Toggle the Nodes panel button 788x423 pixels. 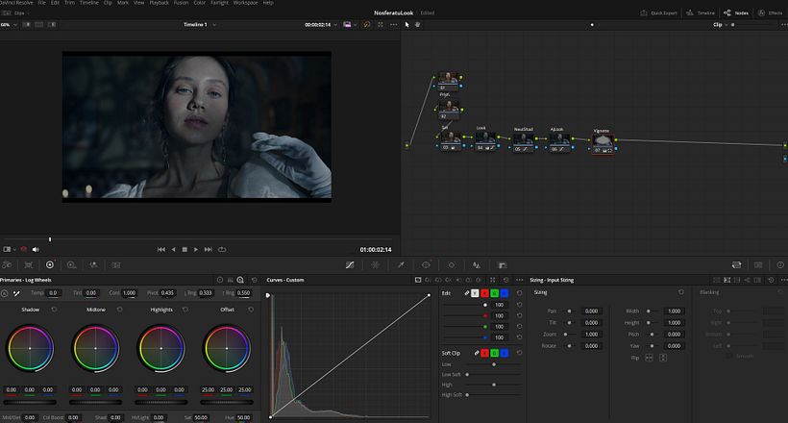pyautogui.click(x=736, y=12)
